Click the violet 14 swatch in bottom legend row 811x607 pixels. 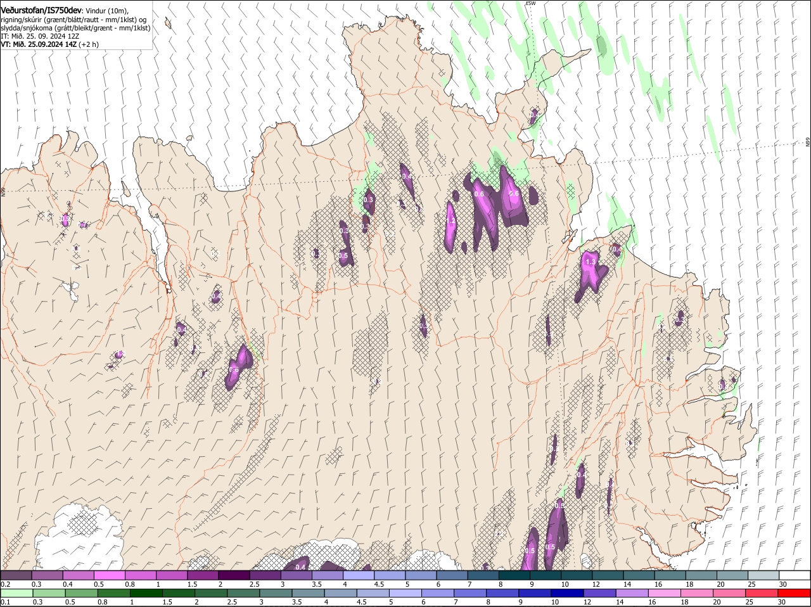click(632, 593)
